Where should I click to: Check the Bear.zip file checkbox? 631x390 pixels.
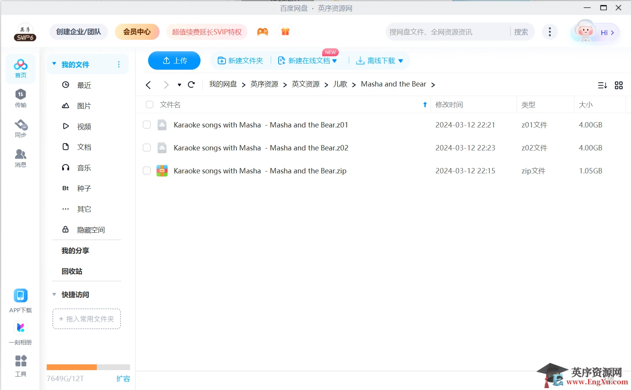(147, 171)
